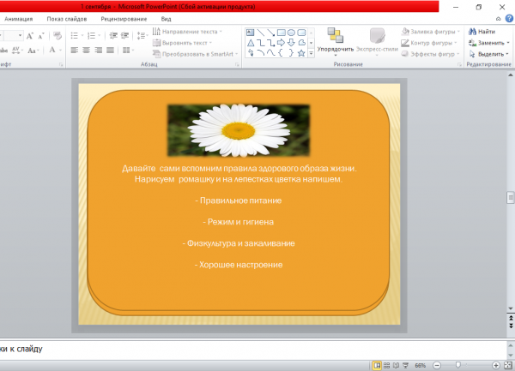Toggle Normal view button in status bar
515x371 pixels.
pos(378,364)
